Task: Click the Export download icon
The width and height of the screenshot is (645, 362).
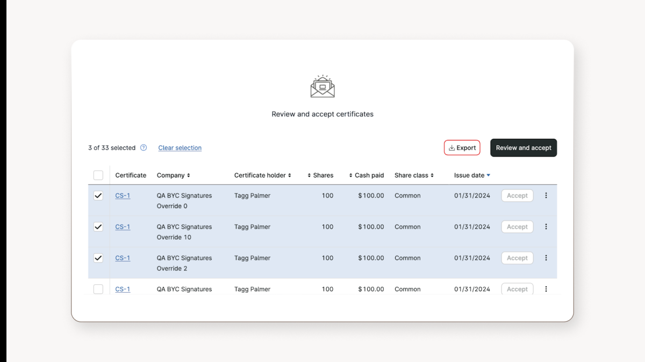Action: 451,147
